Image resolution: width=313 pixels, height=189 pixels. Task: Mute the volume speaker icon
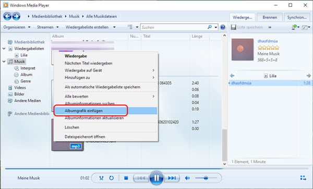(x=187, y=178)
